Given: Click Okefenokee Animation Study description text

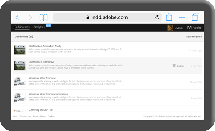Looking at the screenshot, I should point(75,51).
